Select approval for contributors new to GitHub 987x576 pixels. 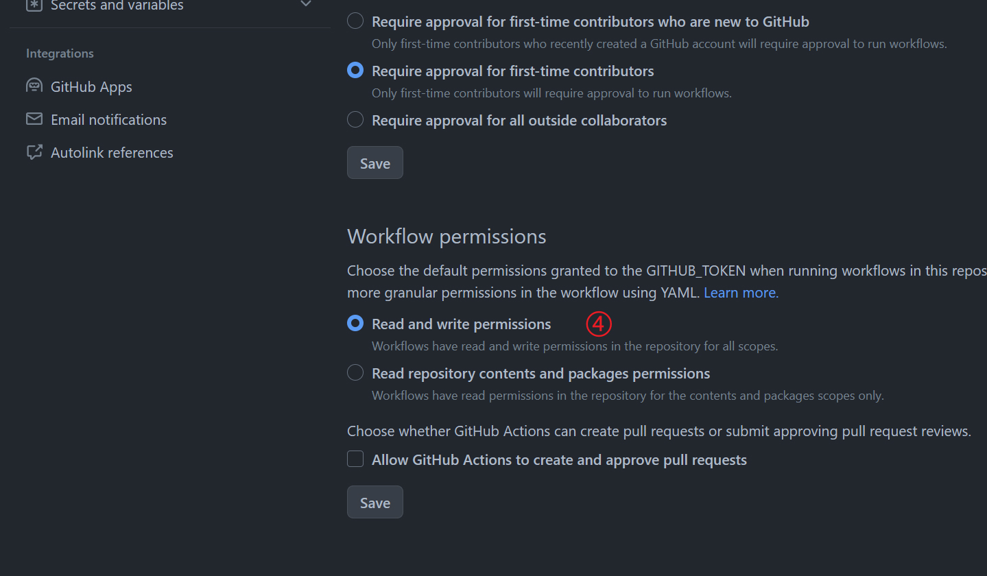pyautogui.click(x=355, y=21)
